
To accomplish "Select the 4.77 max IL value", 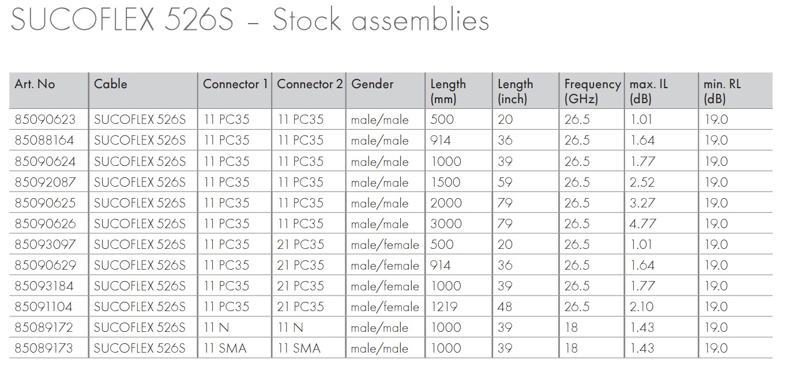I will pos(642,224).
